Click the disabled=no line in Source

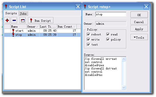tap(94, 75)
